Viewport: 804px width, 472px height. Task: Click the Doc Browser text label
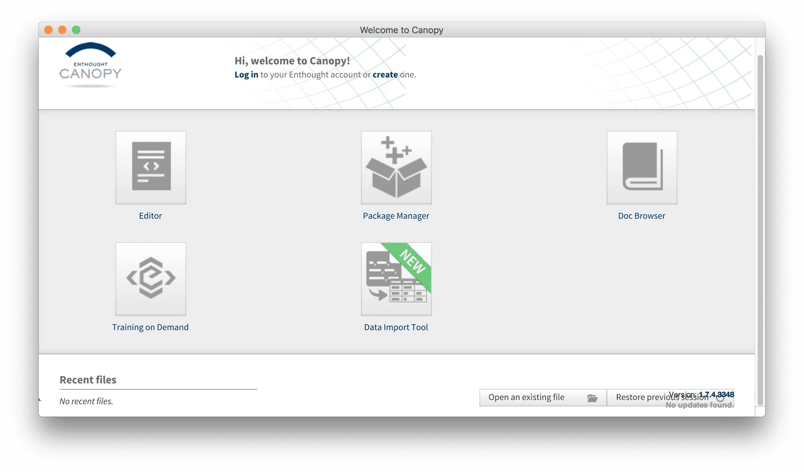click(642, 216)
